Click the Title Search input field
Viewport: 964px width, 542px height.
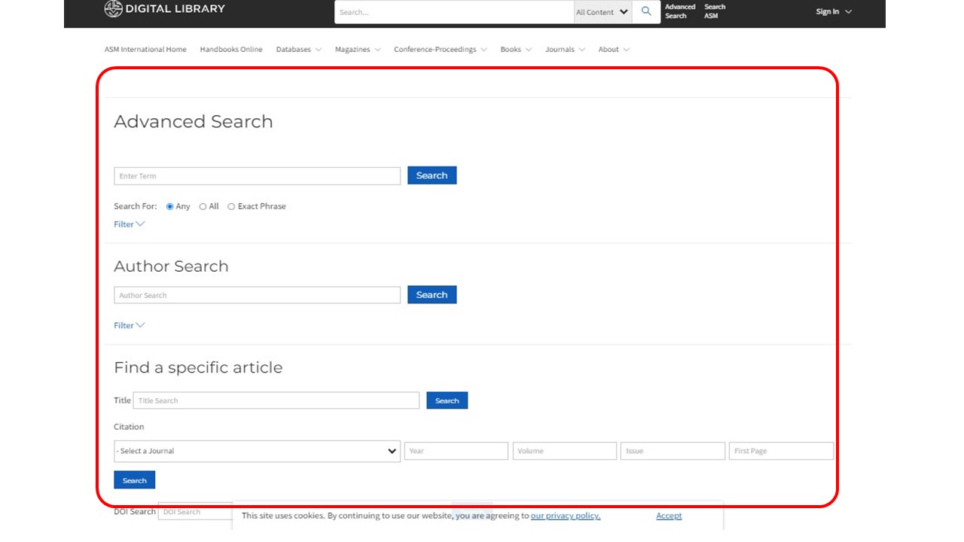(x=276, y=400)
